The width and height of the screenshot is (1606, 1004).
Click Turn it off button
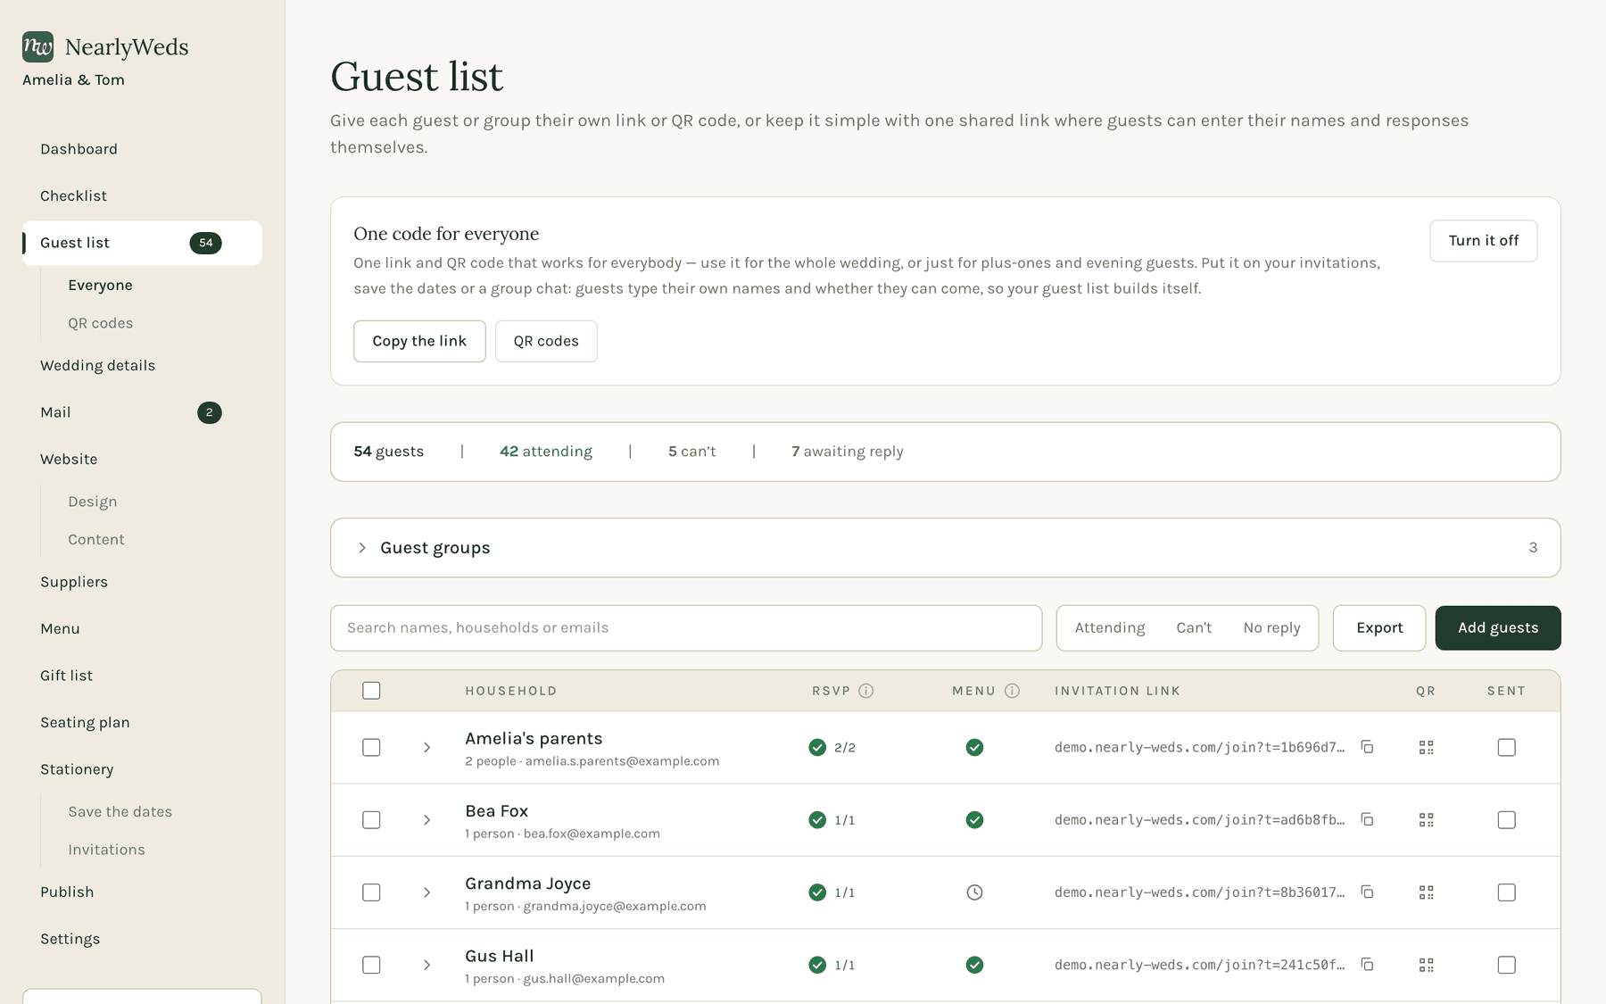(x=1483, y=241)
